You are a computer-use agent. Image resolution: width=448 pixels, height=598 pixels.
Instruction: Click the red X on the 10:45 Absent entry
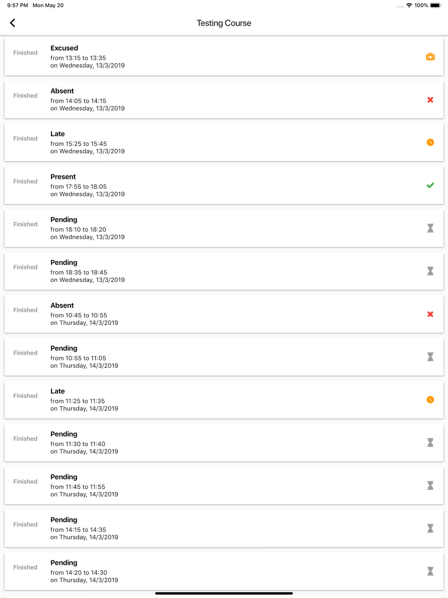pos(430,314)
